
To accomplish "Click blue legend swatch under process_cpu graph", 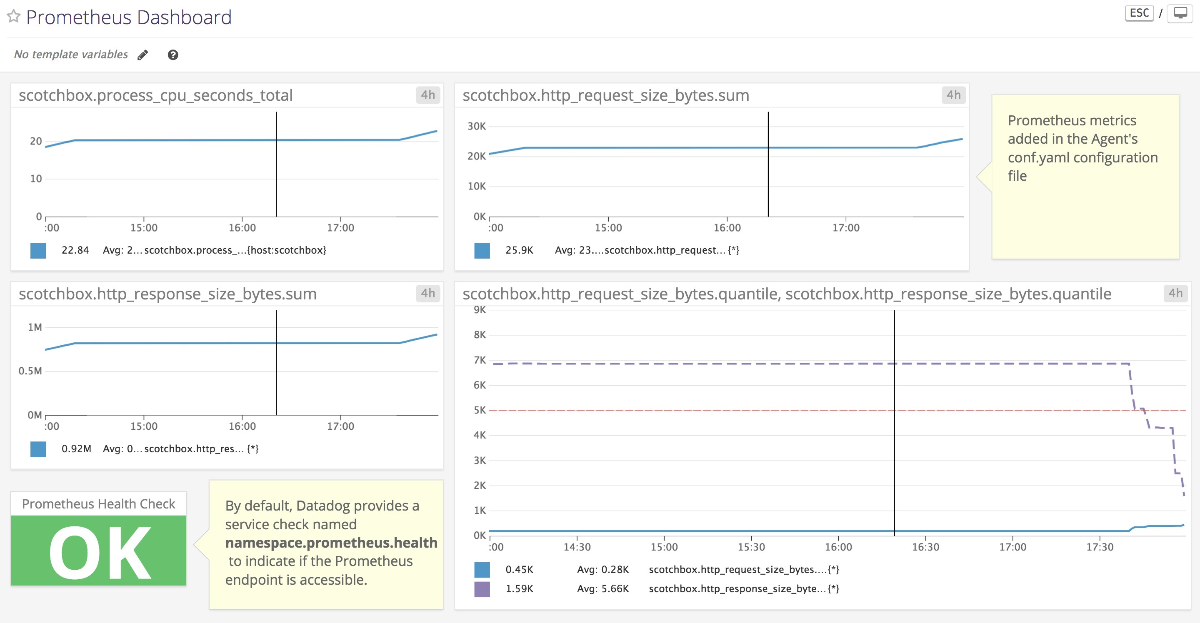I will [38, 251].
